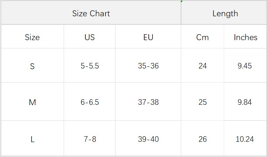
Task: Click the EU 37-38 cell
Action: point(148,102)
